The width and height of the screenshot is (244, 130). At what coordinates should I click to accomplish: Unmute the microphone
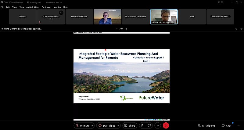pyautogui.click(x=83, y=125)
